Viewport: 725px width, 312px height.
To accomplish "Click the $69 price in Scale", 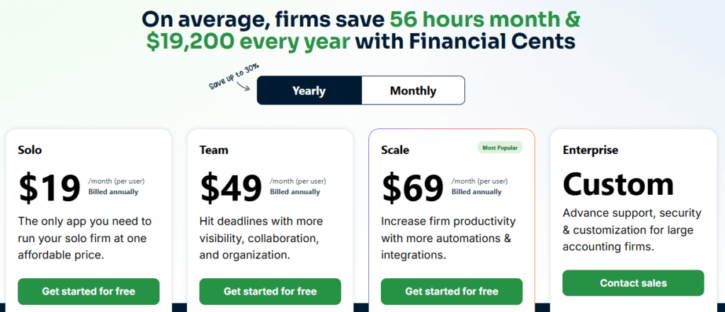I will coord(413,188).
